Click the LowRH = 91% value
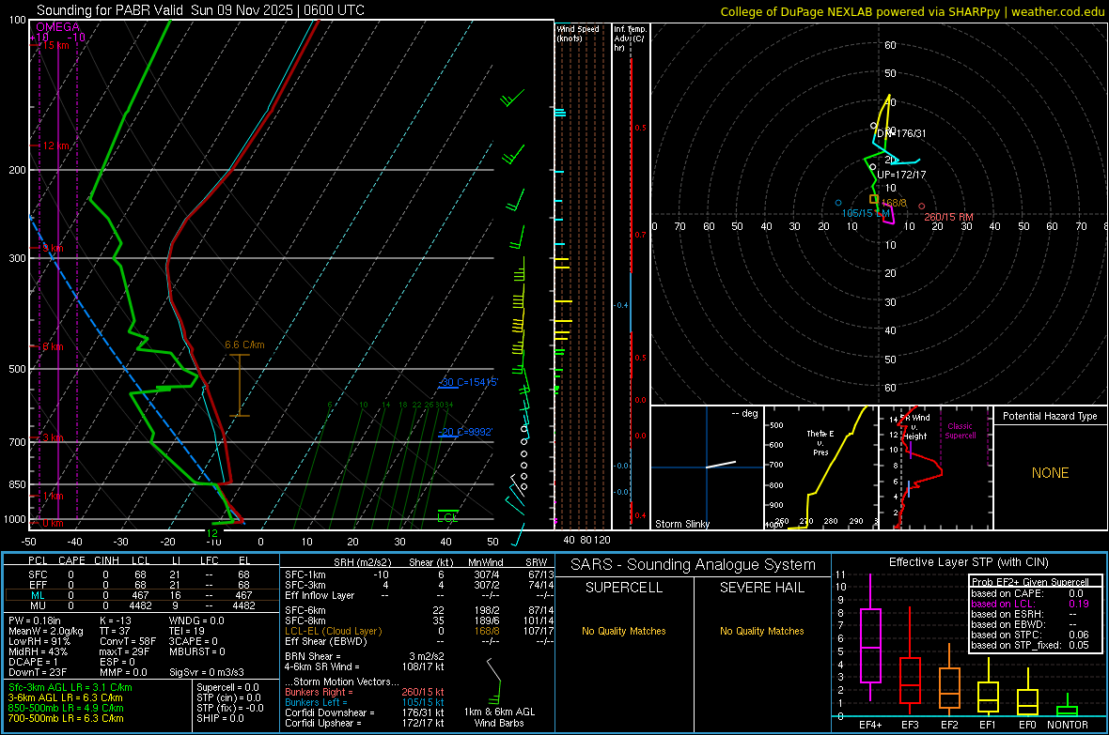 click(39, 642)
